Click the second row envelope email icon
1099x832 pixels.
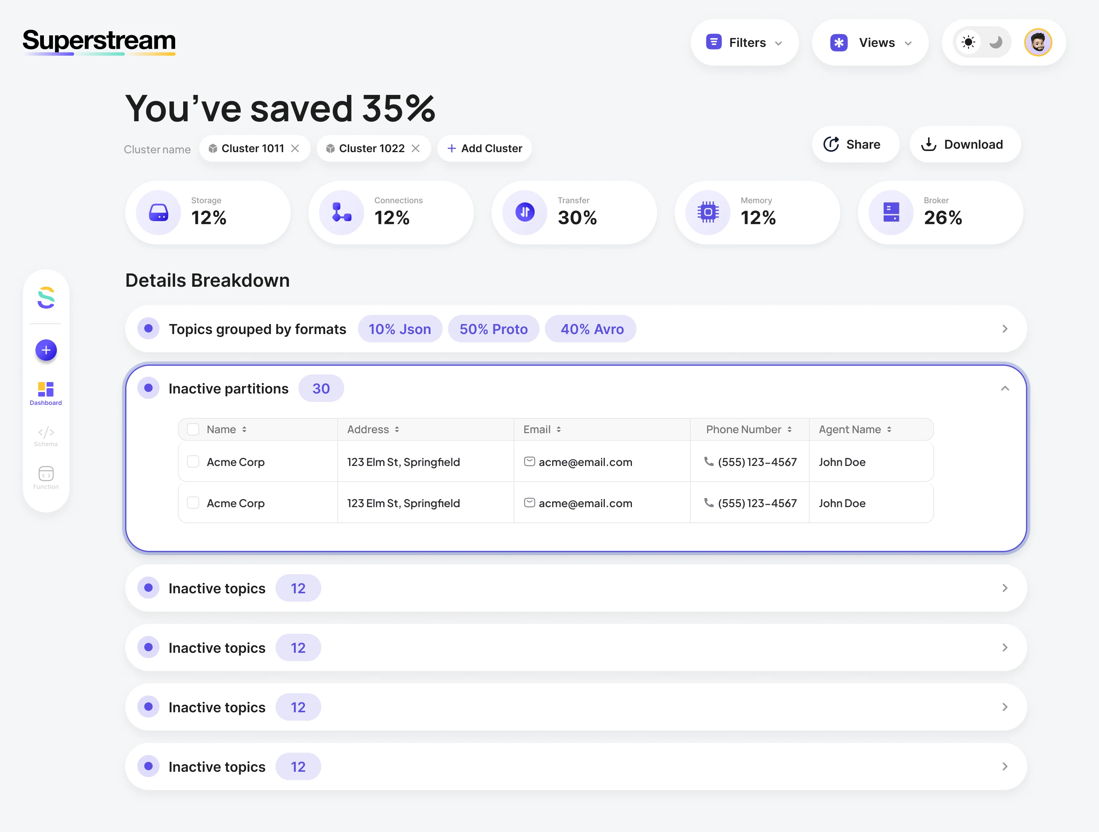530,503
